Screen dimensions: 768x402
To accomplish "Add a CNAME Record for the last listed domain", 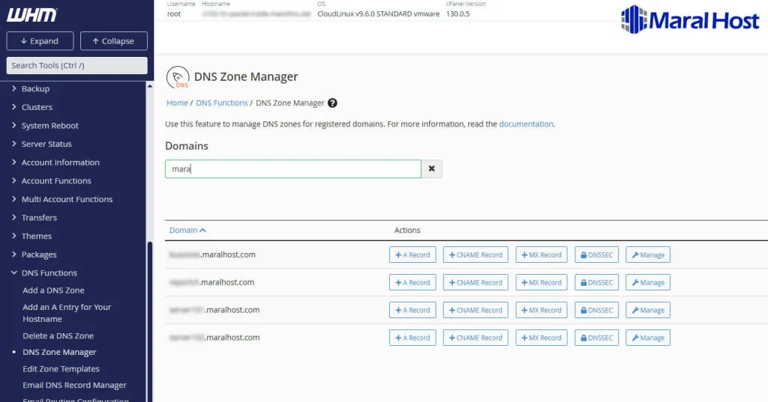I will pyautogui.click(x=475, y=338).
